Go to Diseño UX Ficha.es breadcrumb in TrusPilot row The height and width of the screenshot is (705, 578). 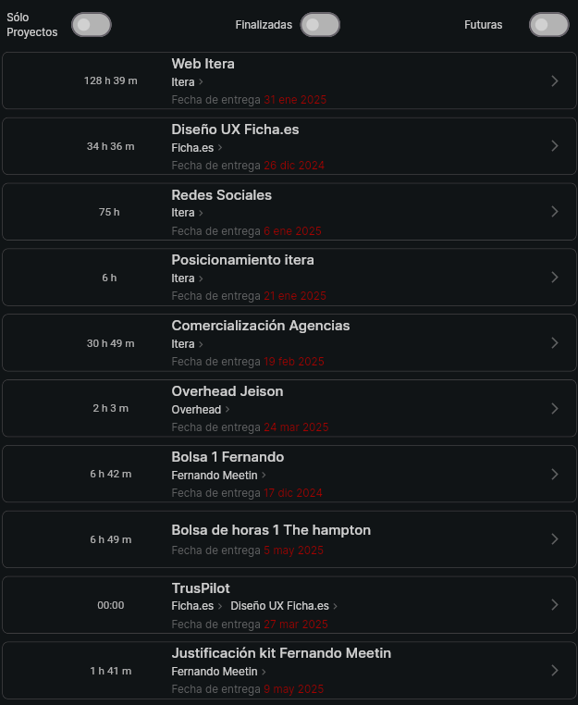click(279, 606)
